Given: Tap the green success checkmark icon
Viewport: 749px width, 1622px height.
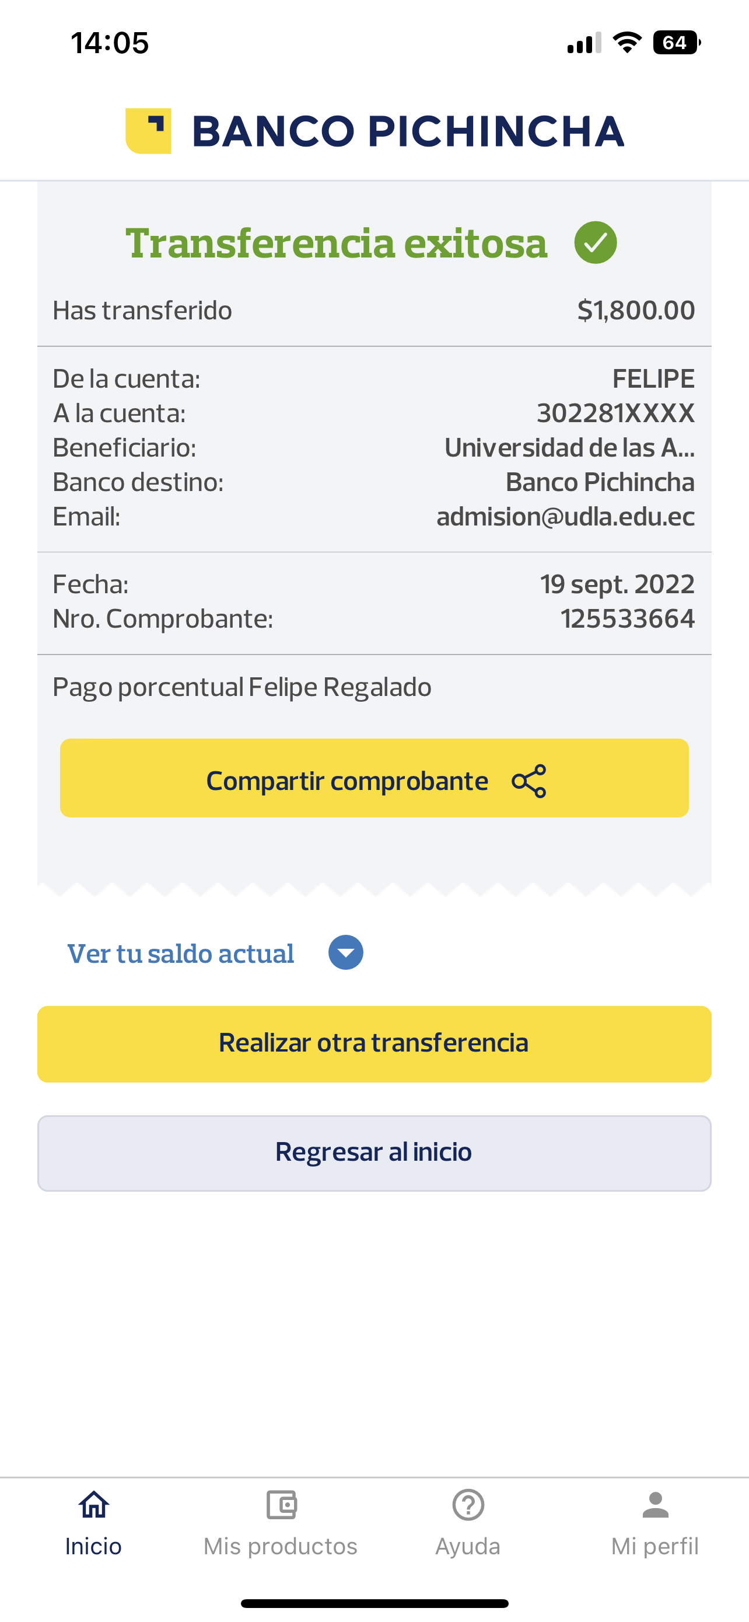Looking at the screenshot, I should (595, 243).
